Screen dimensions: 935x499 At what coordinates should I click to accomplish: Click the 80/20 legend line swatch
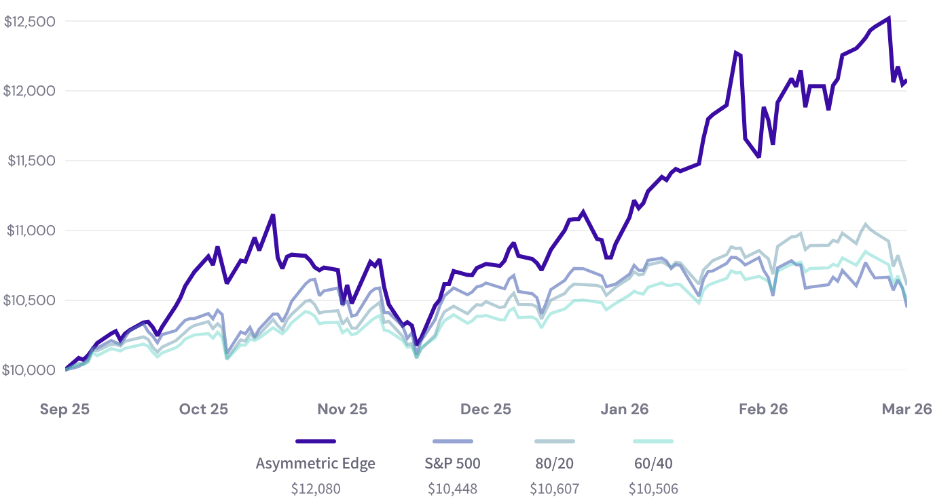(554, 441)
